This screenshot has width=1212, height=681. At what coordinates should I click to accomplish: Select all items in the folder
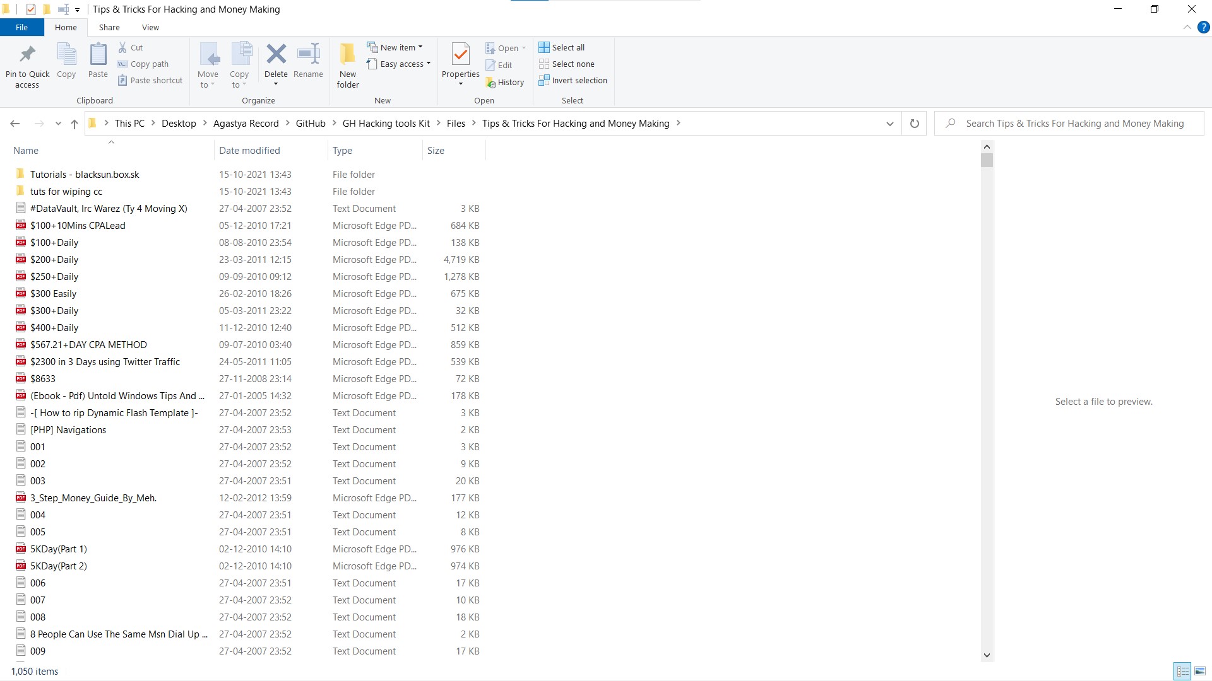(x=562, y=47)
